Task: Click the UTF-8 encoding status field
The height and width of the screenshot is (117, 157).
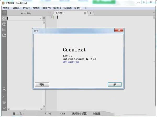Action: (48, 114)
